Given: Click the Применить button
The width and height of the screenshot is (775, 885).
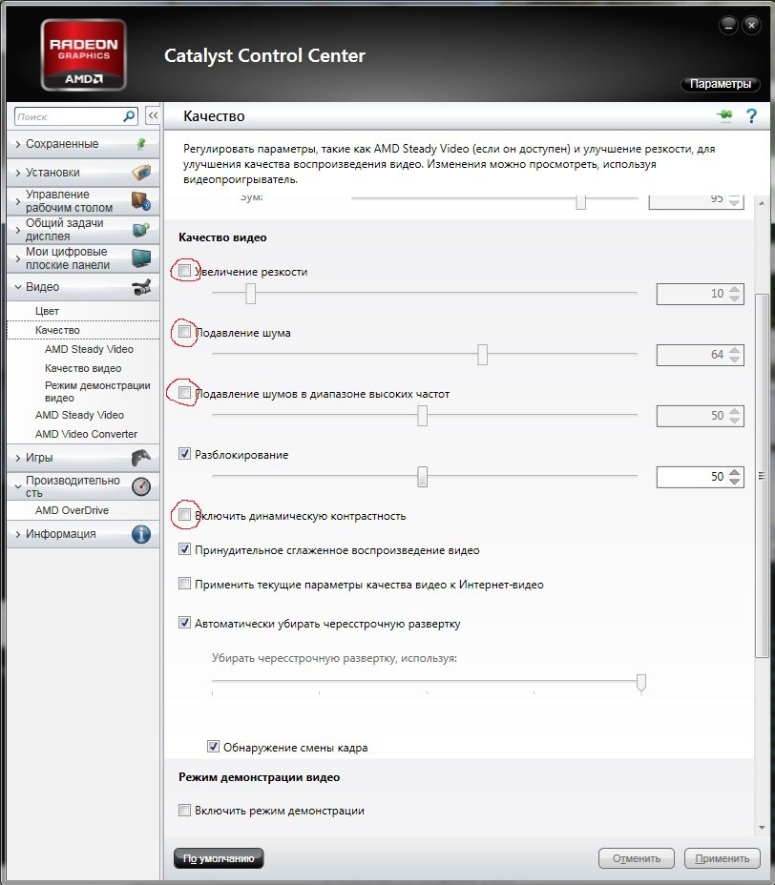Looking at the screenshot, I should click(x=722, y=858).
